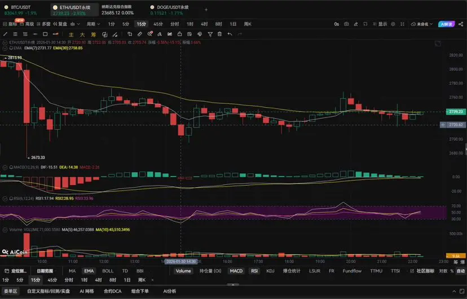This screenshot has height=299, width=467.
Task: Collapse the EMA legend eye toggle
Action: click(x=5, y=48)
